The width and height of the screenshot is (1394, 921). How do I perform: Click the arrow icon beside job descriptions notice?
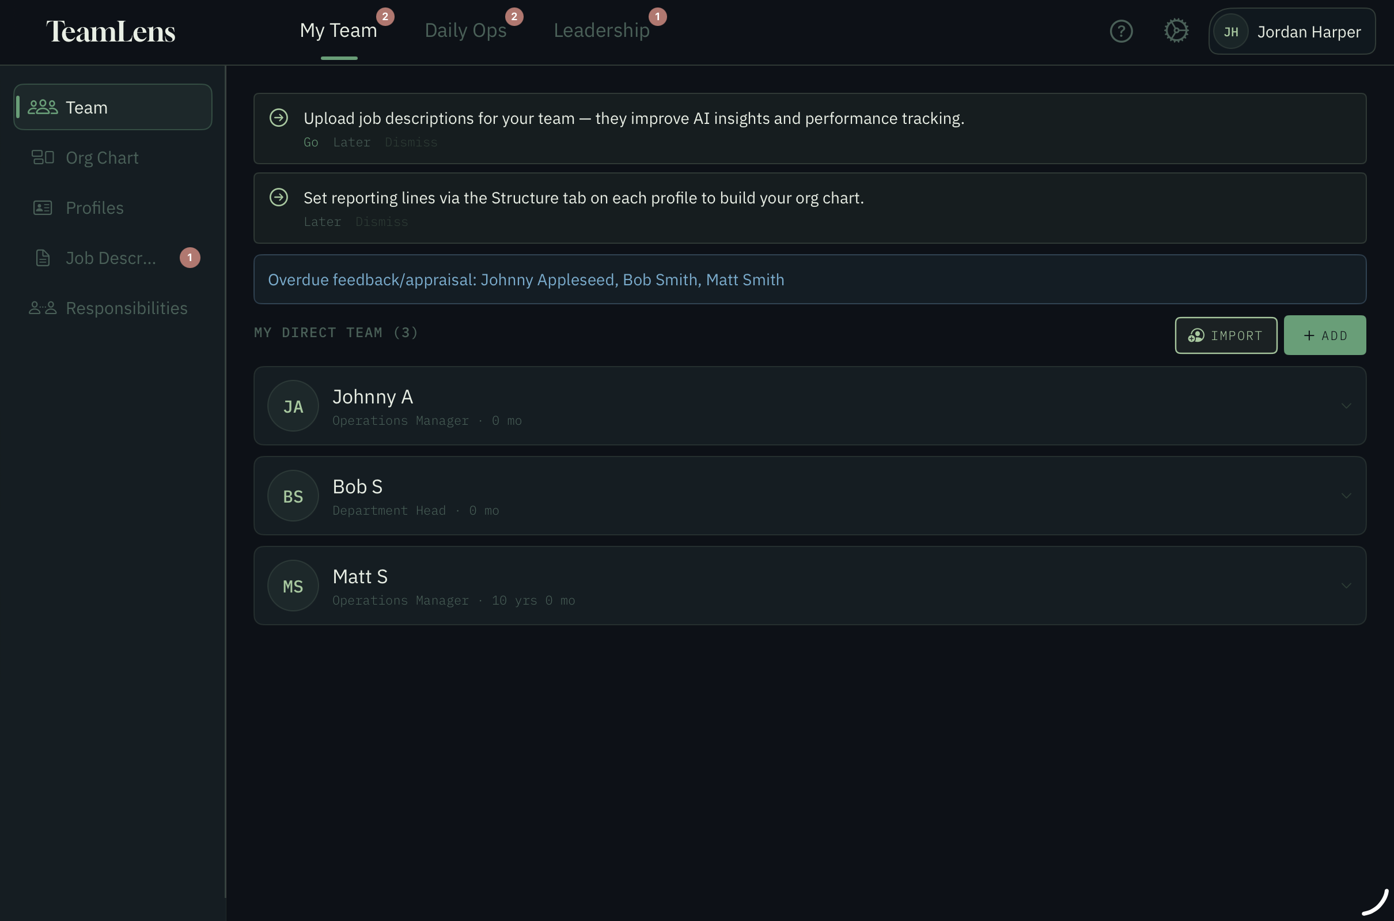279,118
